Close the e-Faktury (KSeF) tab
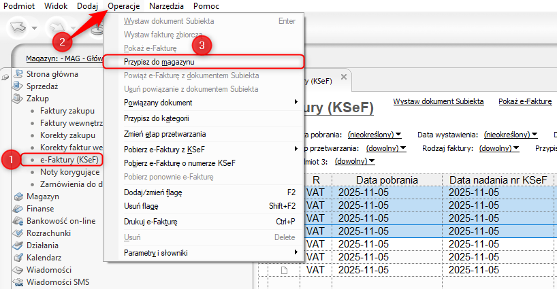 tap(345, 80)
